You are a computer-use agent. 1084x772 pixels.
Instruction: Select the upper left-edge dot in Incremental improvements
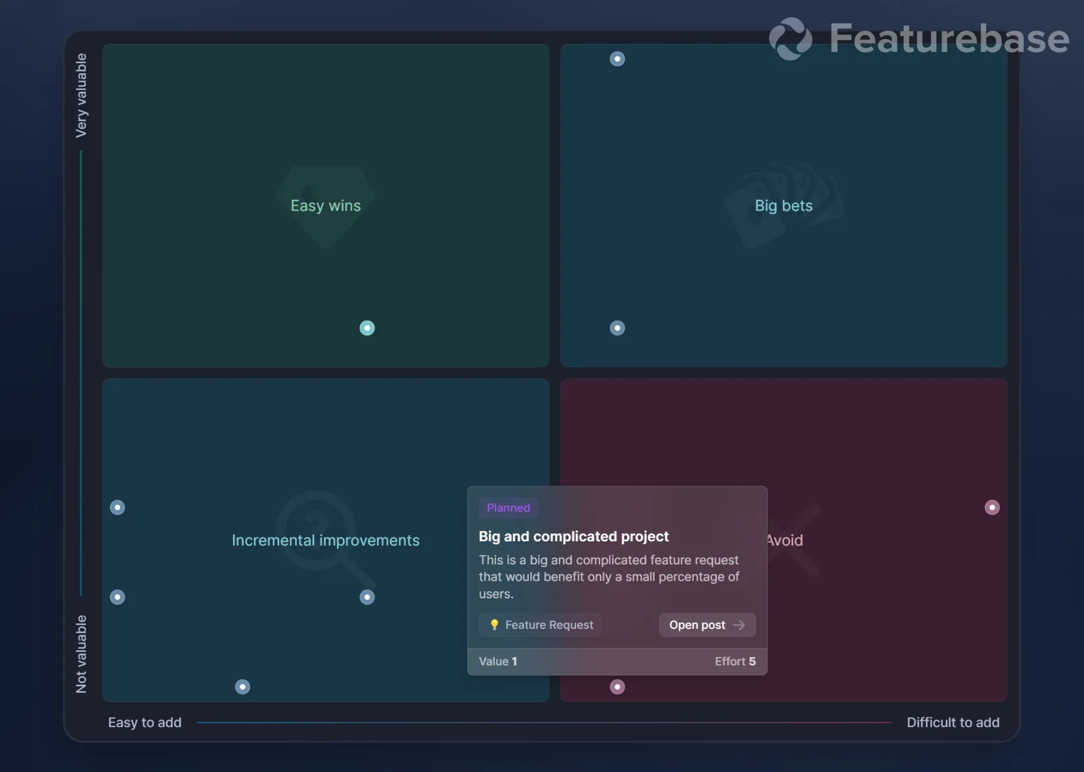pos(118,507)
